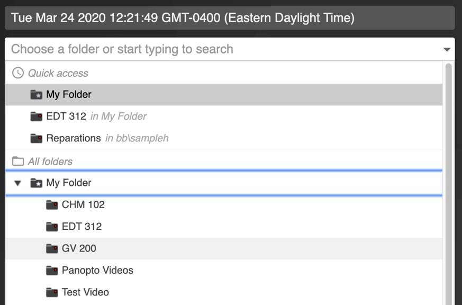Viewport: 462px width, 305px height.
Task: Click the session date title field
Action: click(230, 18)
